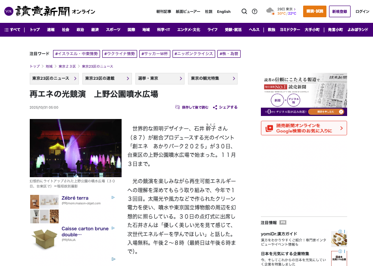Screen dimensions: 373x266
Task: Click chevron on Google検索のお気に入りに banner
Action: [x=342, y=128]
